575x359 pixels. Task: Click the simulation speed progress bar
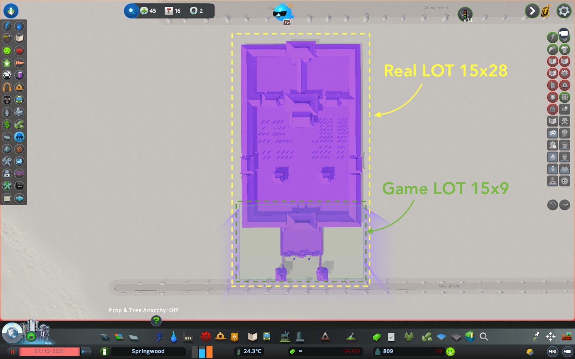tap(49, 351)
